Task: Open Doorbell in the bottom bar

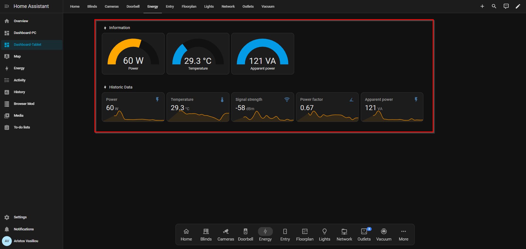Action: click(x=245, y=235)
